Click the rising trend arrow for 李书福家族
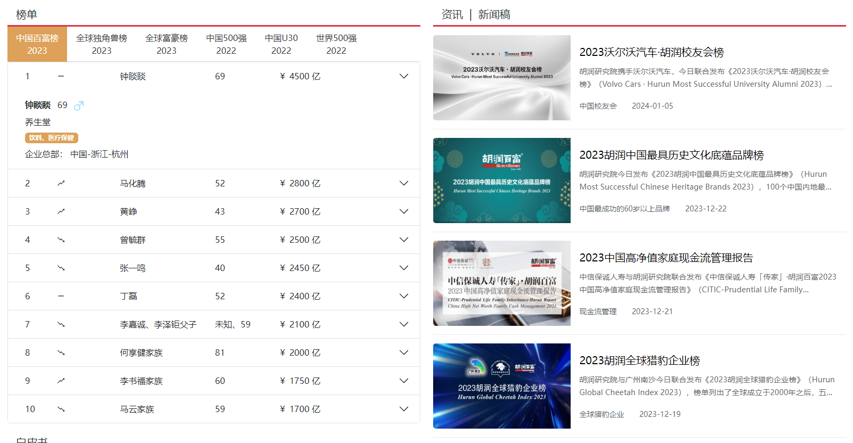Viewport: 853px width, 443px height. [x=61, y=381]
